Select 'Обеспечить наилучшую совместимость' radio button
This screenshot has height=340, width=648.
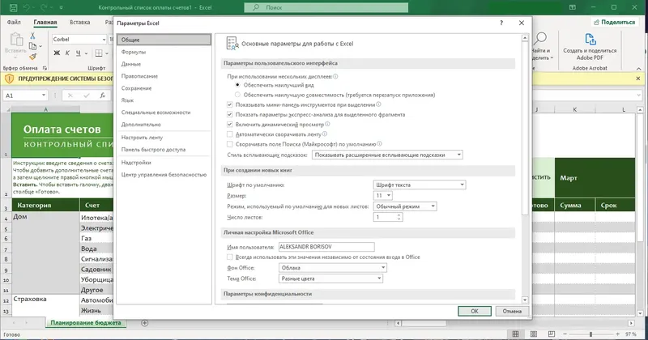(237, 95)
